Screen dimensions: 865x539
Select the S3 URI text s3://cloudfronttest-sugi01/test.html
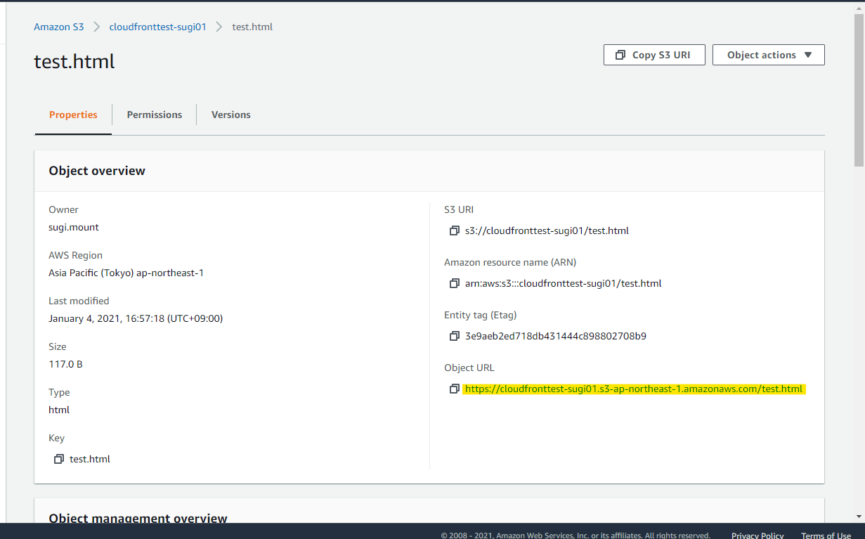coord(547,230)
